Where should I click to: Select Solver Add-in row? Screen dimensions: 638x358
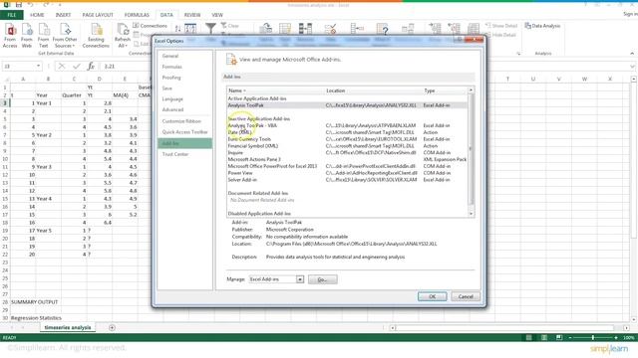[347, 179]
